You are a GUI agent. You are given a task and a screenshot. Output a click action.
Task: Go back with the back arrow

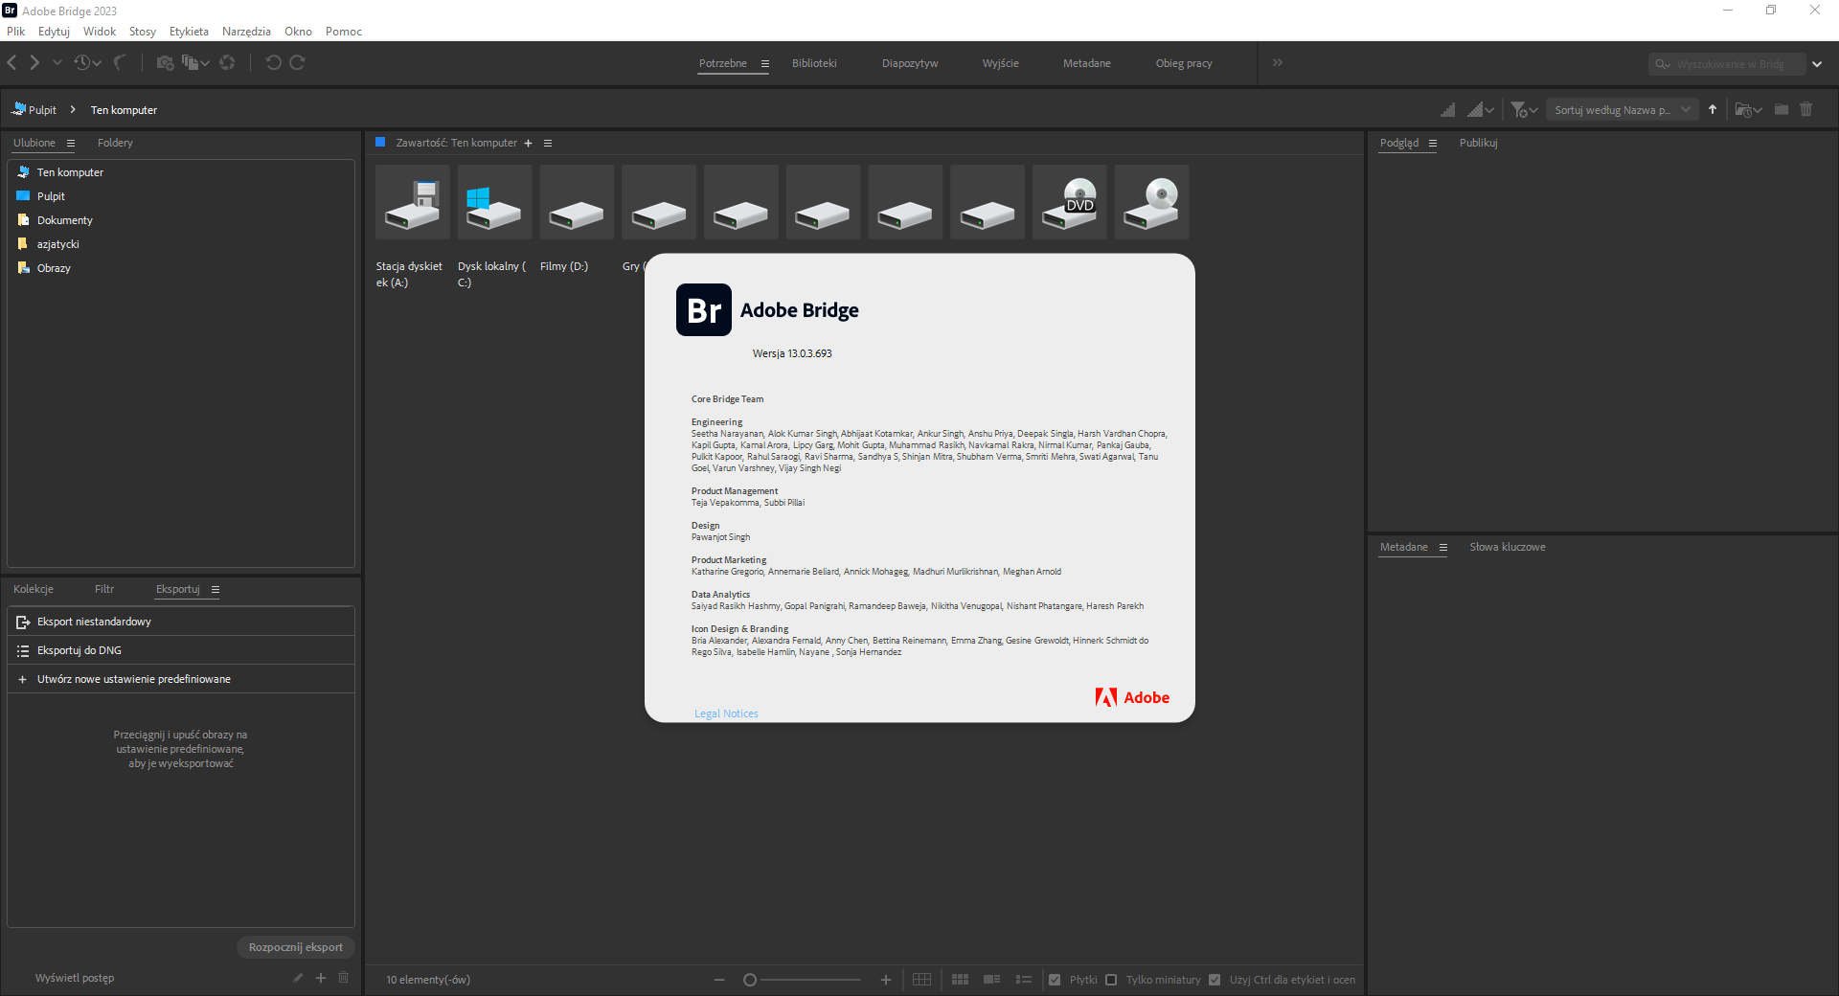coord(11,62)
